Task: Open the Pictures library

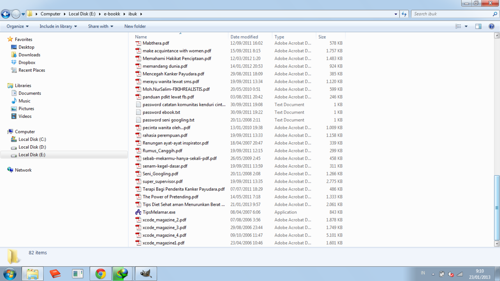Action: tap(26, 108)
